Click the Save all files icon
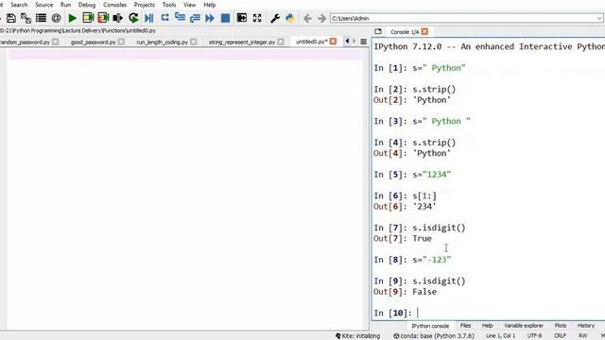This screenshot has width=605, height=340. tap(26, 18)
